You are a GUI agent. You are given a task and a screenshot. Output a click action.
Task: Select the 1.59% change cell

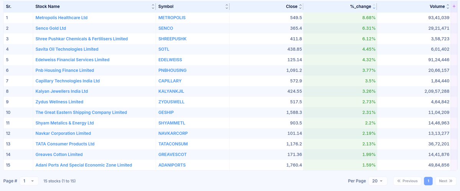[x=340, y=165]
